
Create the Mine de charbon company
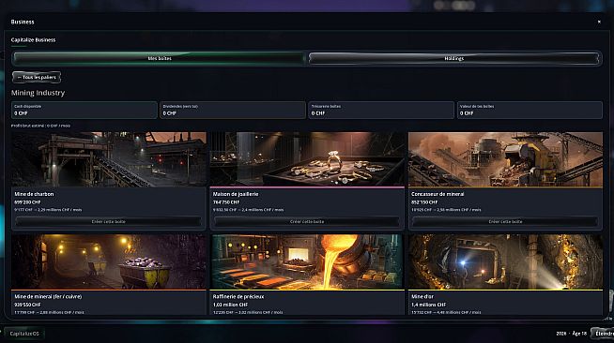pyautogui.click(x=109, y=221)
